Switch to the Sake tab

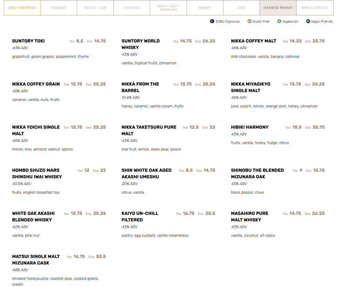241,8
